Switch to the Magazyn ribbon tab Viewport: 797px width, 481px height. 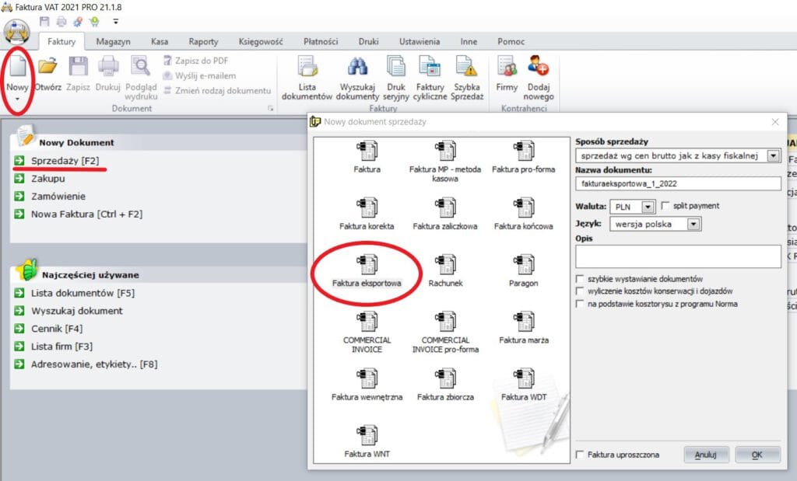[113, 42]
